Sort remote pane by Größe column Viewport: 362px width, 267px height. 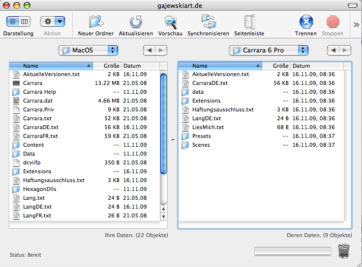(x=276, y=66)
